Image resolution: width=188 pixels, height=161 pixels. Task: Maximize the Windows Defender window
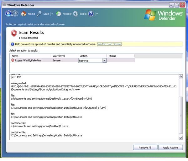177,5
